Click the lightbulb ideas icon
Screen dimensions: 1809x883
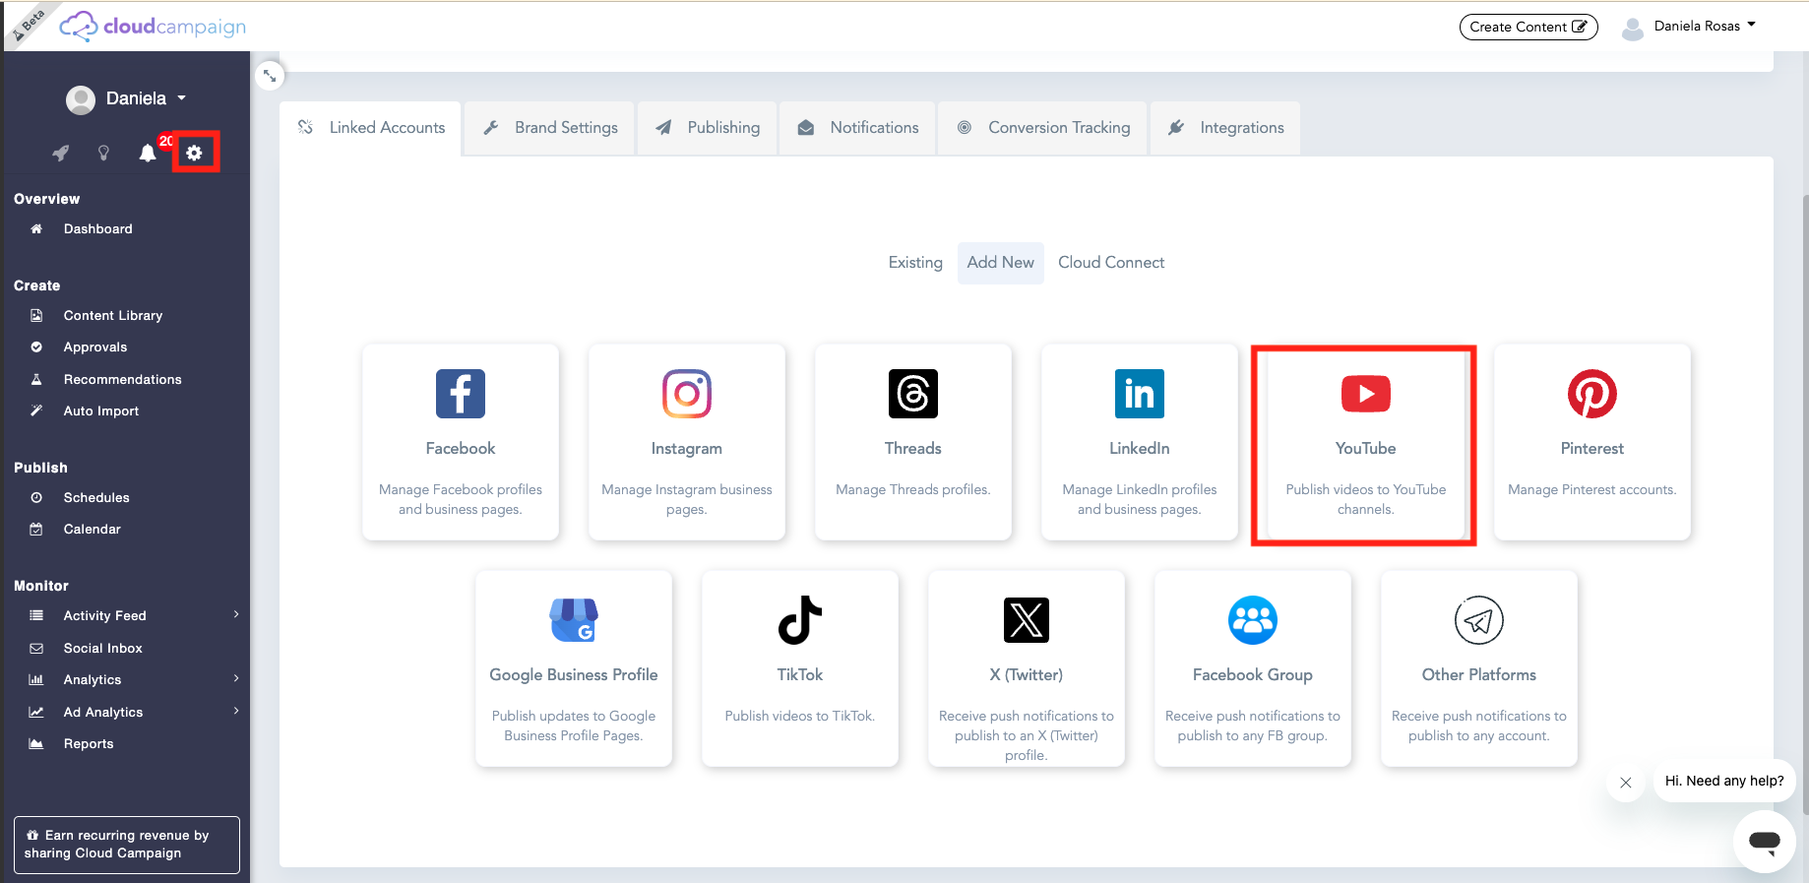point(103,153)
